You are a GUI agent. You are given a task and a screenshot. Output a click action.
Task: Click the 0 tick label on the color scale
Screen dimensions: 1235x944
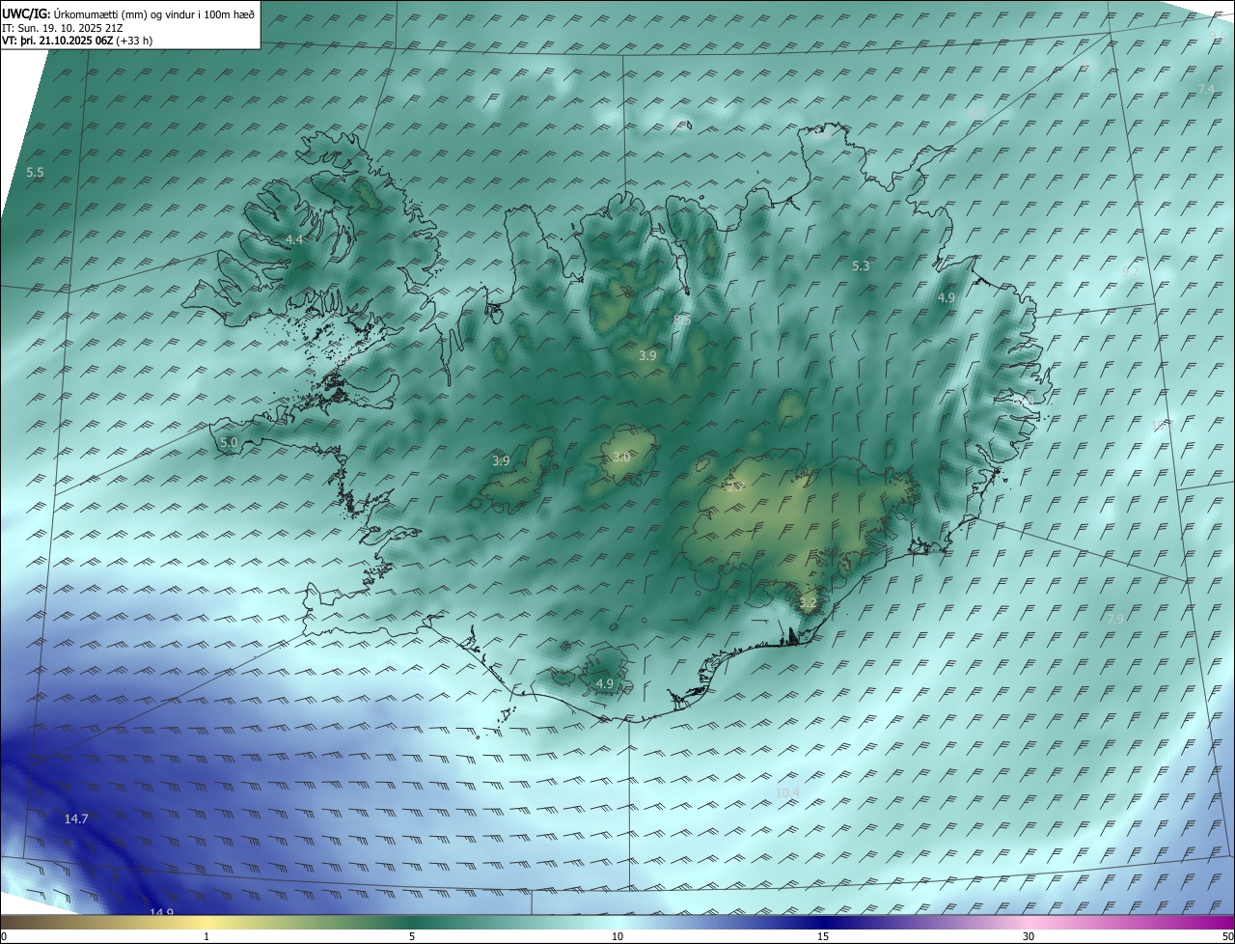coord(4,936)
